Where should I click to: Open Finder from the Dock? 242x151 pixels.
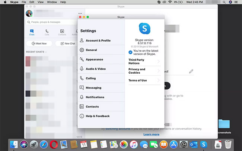pos(14,145)
